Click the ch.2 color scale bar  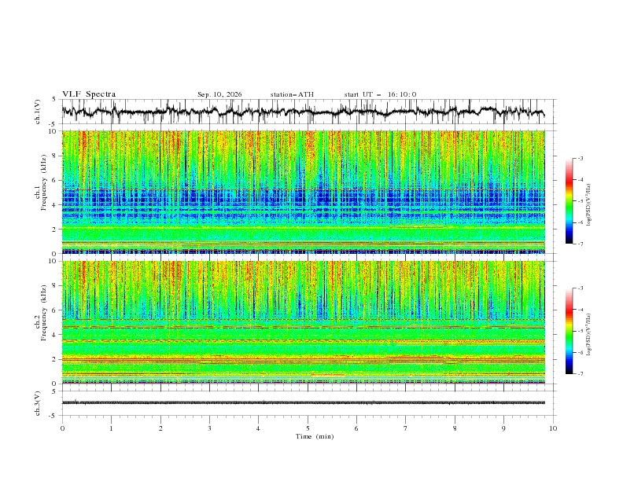569,331
